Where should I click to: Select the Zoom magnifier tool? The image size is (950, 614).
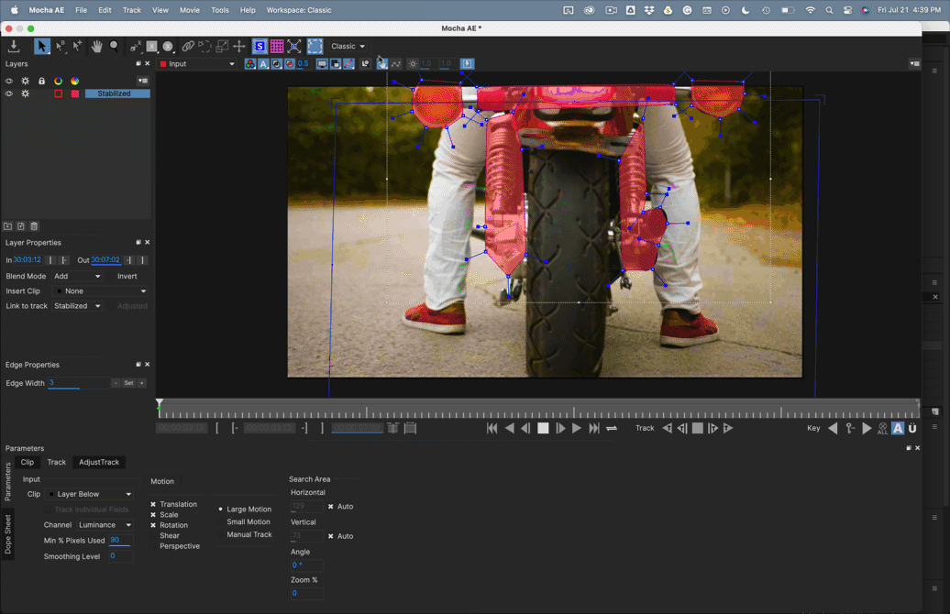(x=114, y=46)
